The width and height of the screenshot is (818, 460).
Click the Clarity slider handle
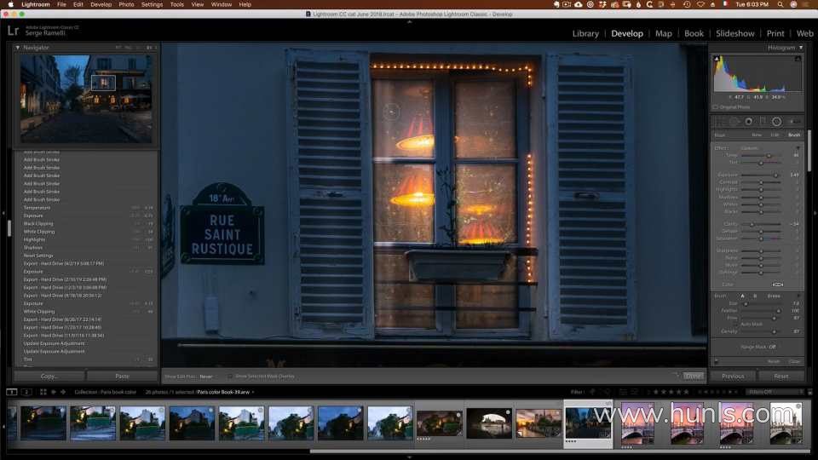coord(752,224)
